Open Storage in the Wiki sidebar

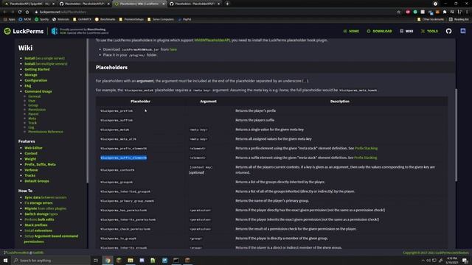click(31, 75)
